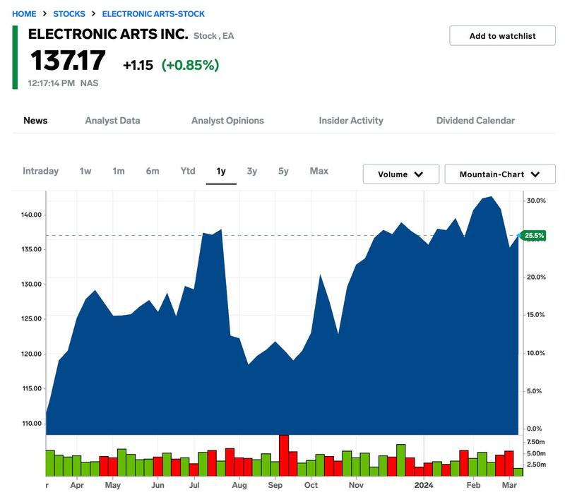
Task: Click the 20.0% percent axis label
Action: (x=536, y=277)
